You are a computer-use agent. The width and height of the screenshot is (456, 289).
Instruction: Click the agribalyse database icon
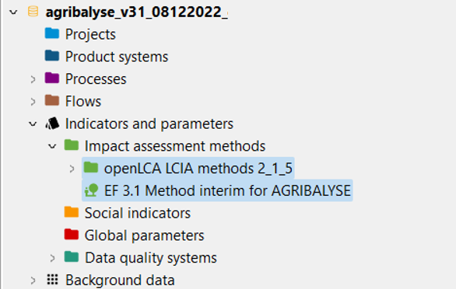pos(33,12)
